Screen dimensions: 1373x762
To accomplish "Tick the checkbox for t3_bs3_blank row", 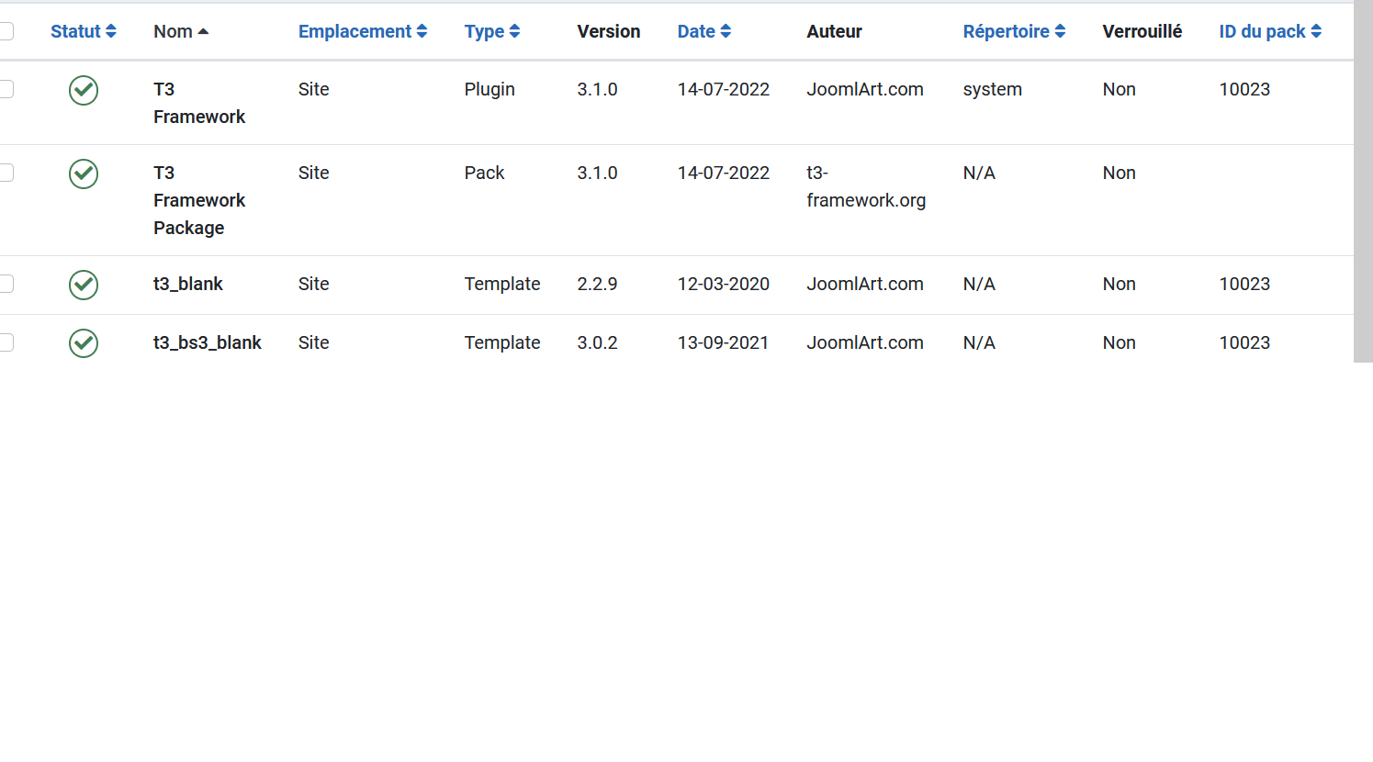I will [x=6, y=342].
